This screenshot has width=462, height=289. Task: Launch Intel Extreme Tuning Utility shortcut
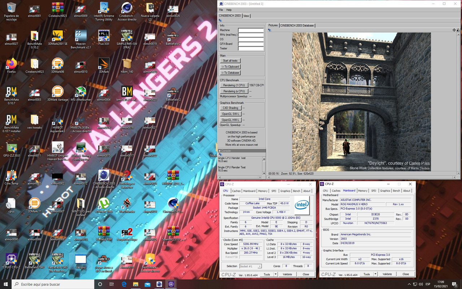pos(104,11)
